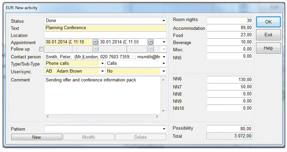Image resolution: width=287 pixels, height=152 pixels.
Task: Open the time picker beside end time 11:55
Action: (x=151, y=42)
